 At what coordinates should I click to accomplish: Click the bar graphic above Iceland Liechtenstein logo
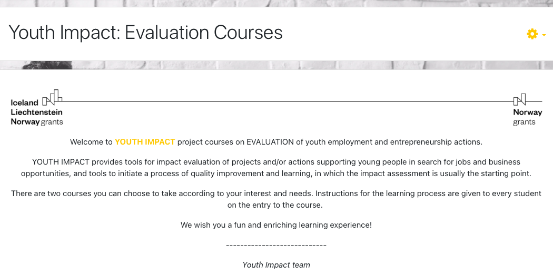pyautogui.click(x=52, y=97)
